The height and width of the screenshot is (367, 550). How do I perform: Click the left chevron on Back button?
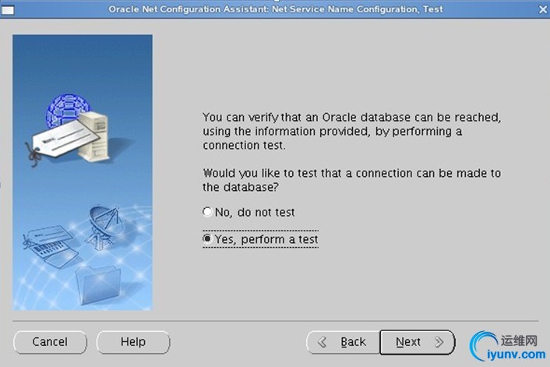pos(321,342)
